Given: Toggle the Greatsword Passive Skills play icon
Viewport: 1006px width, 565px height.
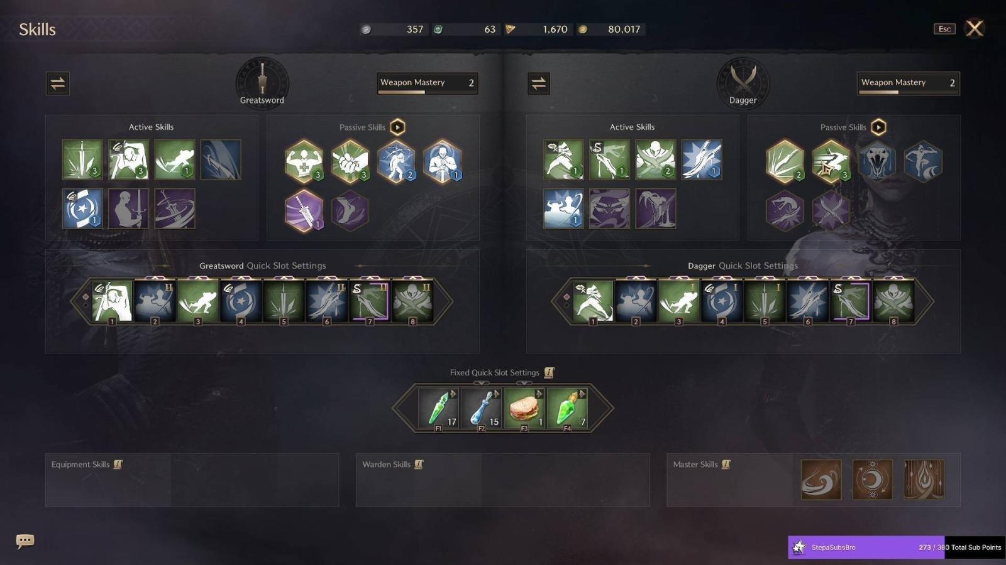Looking at the screenshot, I should click(x=397, y=127).
